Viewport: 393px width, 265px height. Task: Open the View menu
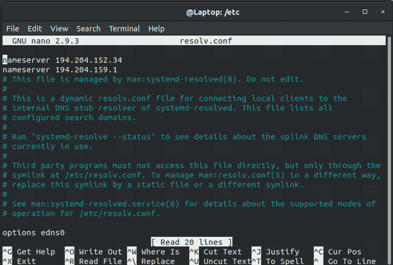[x=59, y=29]
